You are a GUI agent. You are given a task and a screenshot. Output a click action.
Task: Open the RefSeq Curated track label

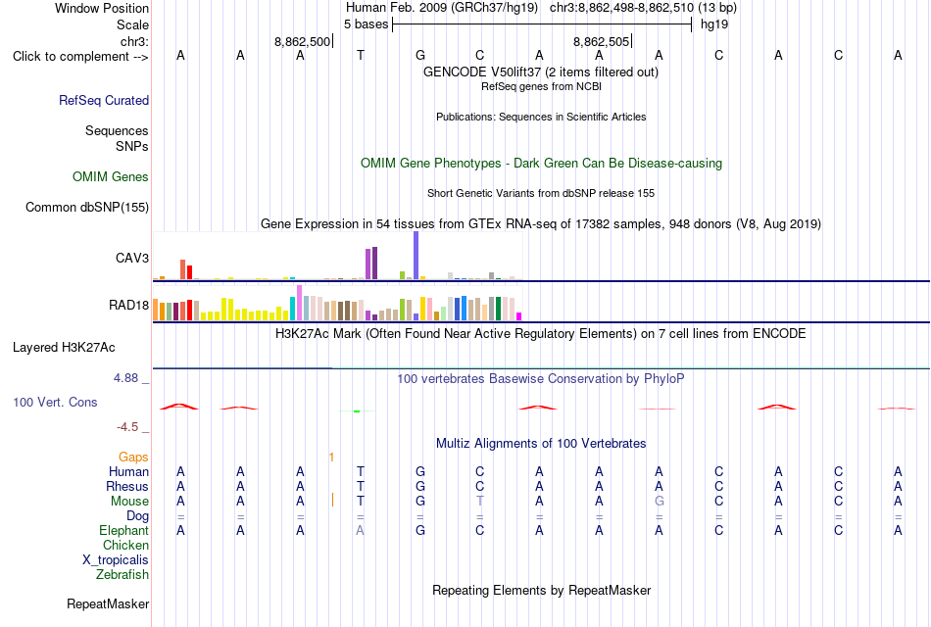pyautogui.click(x=103, y=100)
